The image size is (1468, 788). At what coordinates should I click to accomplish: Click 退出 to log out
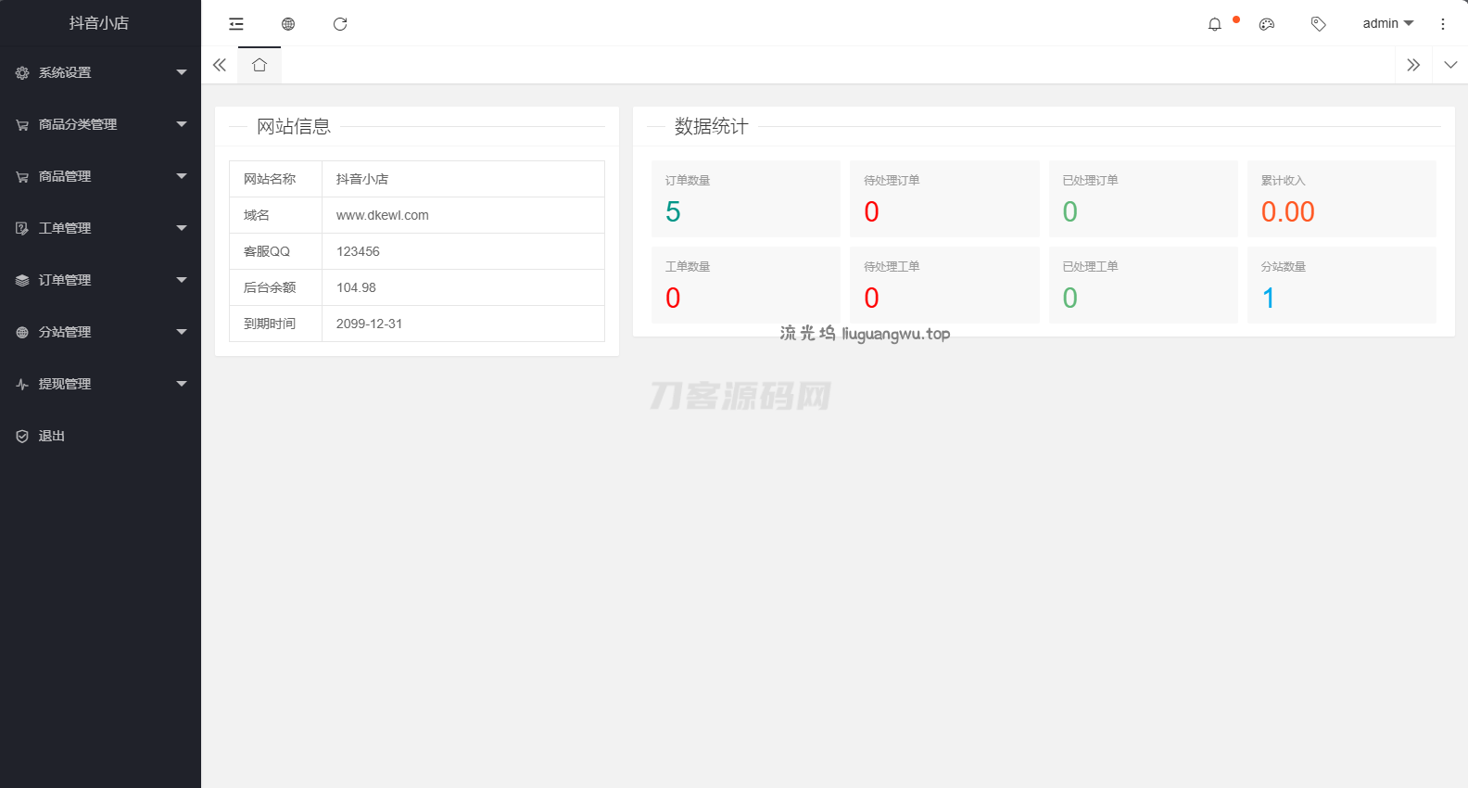[x=52, y=436]
